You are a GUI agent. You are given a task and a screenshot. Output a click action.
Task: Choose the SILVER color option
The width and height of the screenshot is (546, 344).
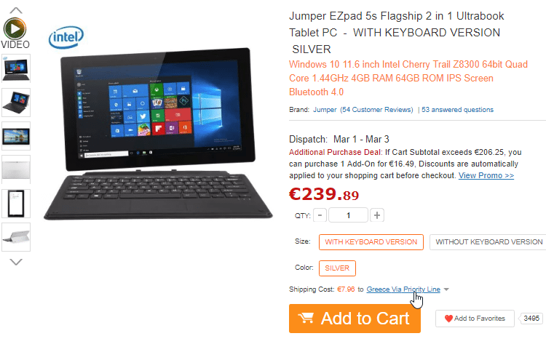pyautogui.click(x=337, y=268)
